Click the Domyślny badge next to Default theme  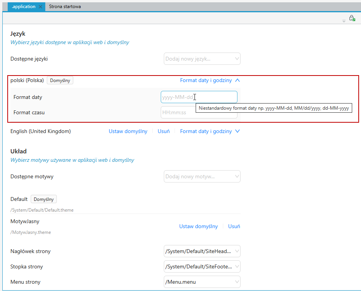click(44, 199)
